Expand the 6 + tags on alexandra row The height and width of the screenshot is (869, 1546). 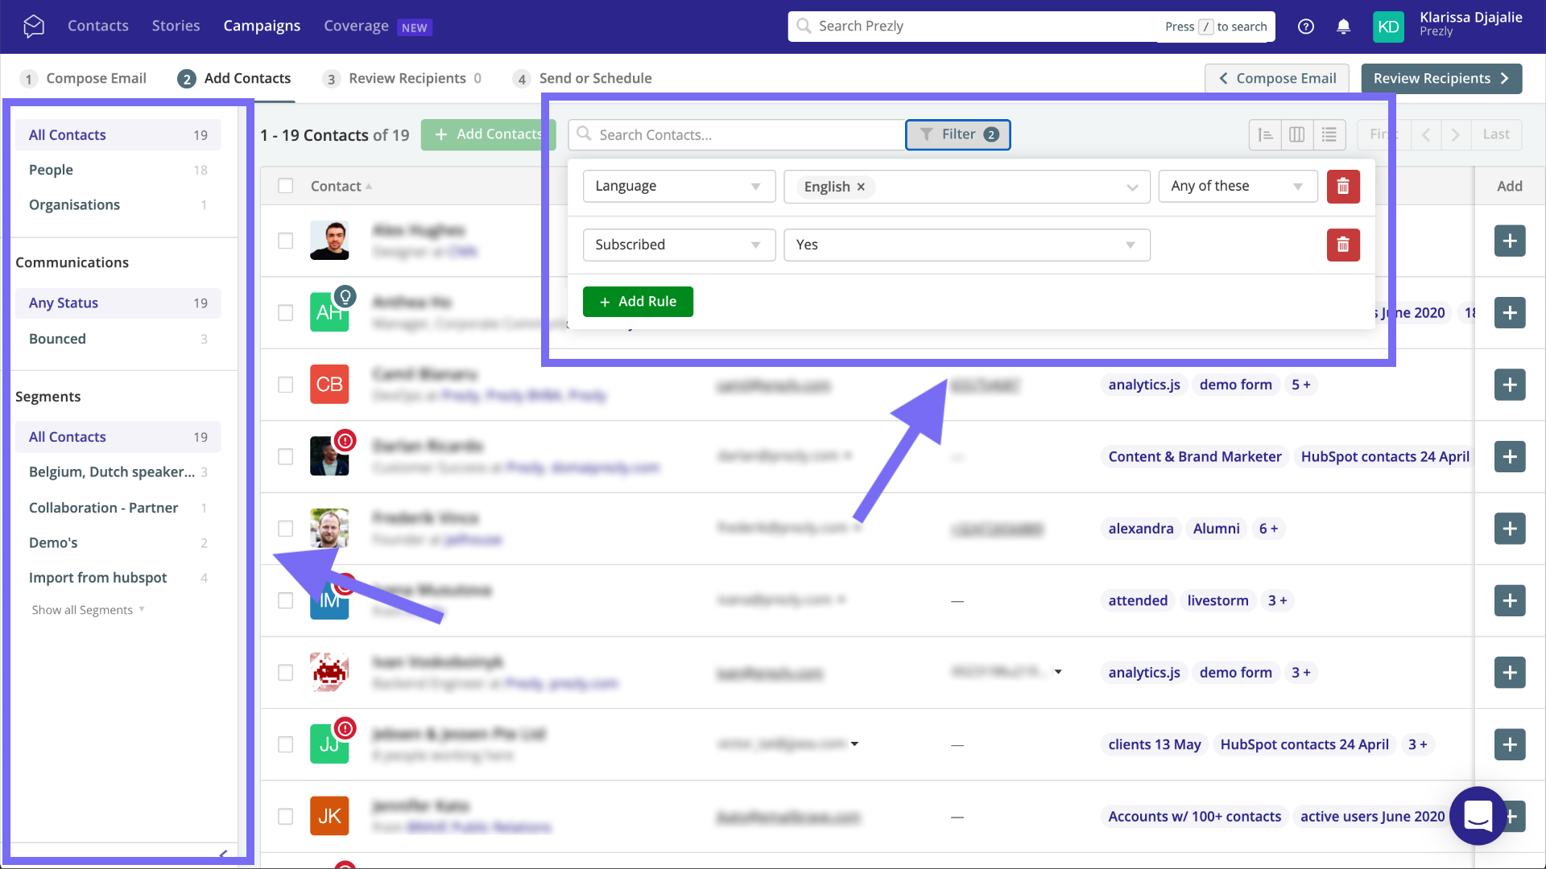point(1268,529)
